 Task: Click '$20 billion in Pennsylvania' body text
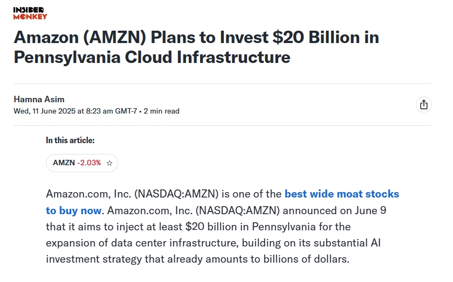[250, 227]
